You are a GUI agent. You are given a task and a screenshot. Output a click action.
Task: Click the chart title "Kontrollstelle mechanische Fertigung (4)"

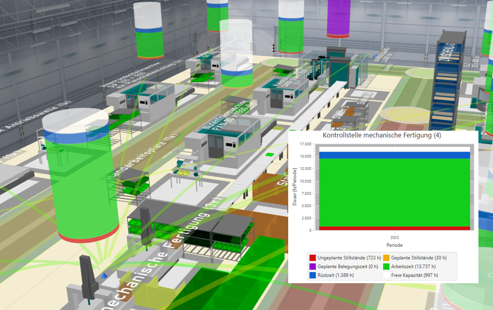pyautogui.click(x=382, y=136)
